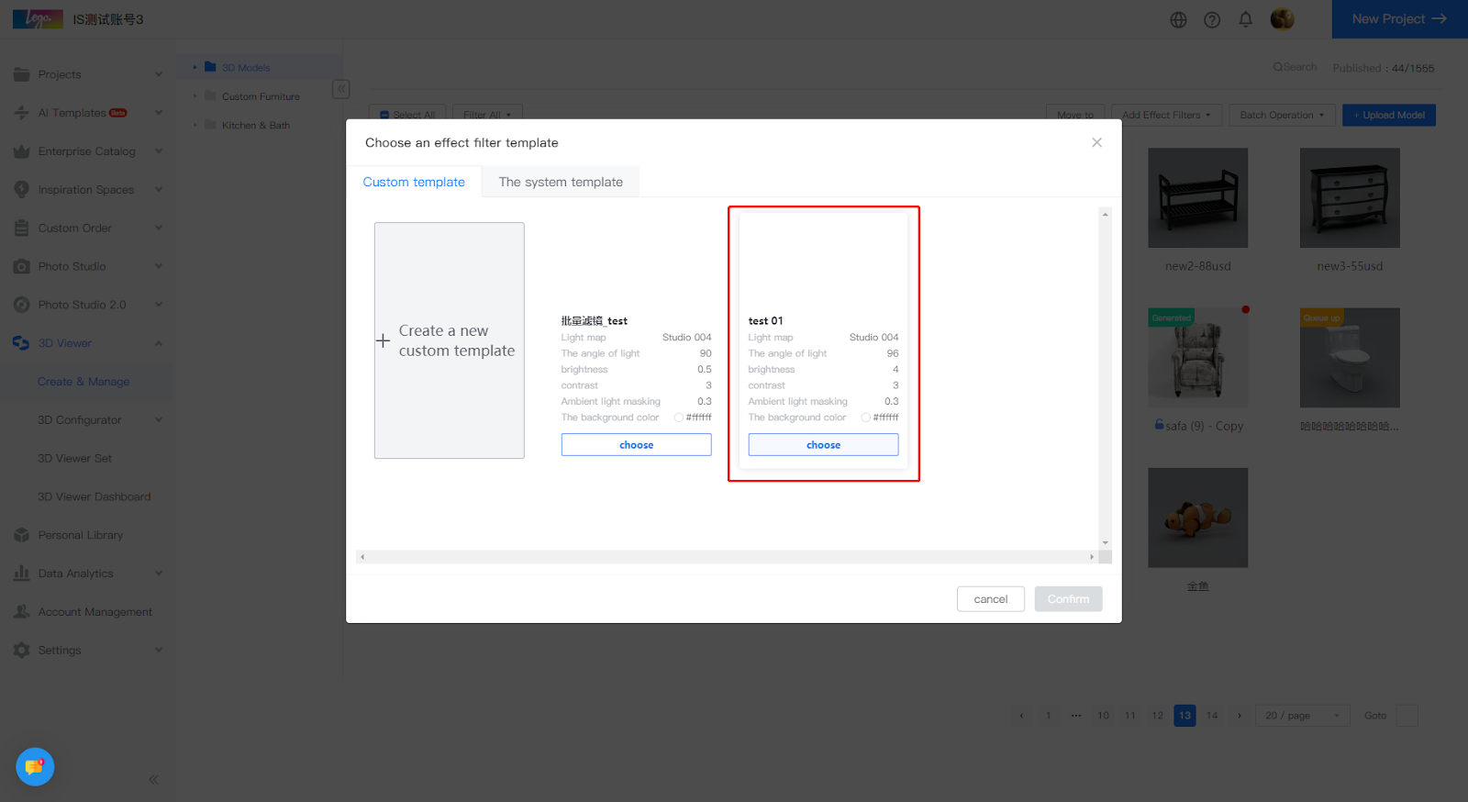Click the dialog horizontal scrollbar
Screen dimensions: 1468x802
(725, 557)
